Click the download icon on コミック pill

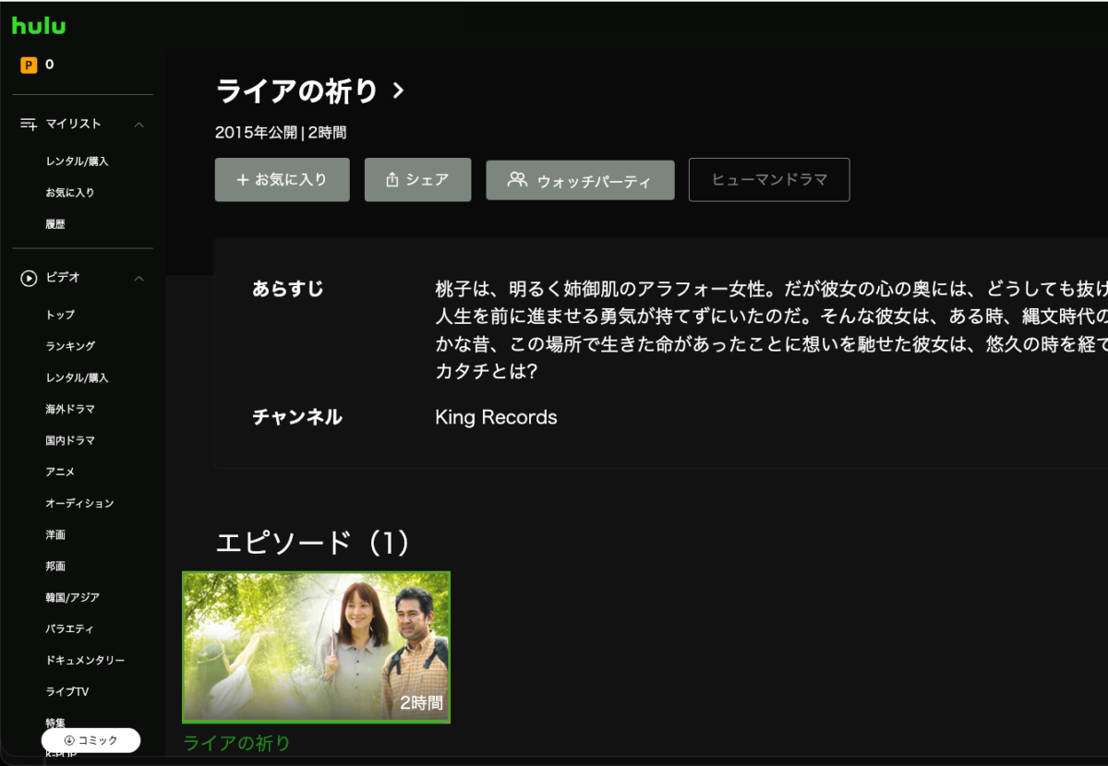tap(69, 740)
